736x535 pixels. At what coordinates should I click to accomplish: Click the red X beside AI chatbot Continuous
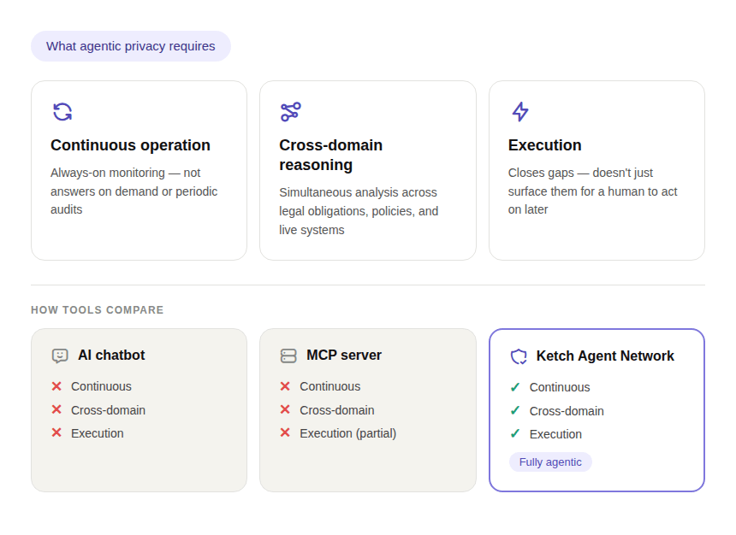pyautogui.click(x=56, y=386)
